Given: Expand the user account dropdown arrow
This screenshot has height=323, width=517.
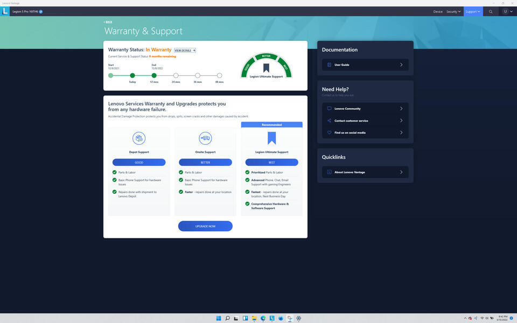Looking at the screenshot, I should pyautogui.click(x=512, y=11).
